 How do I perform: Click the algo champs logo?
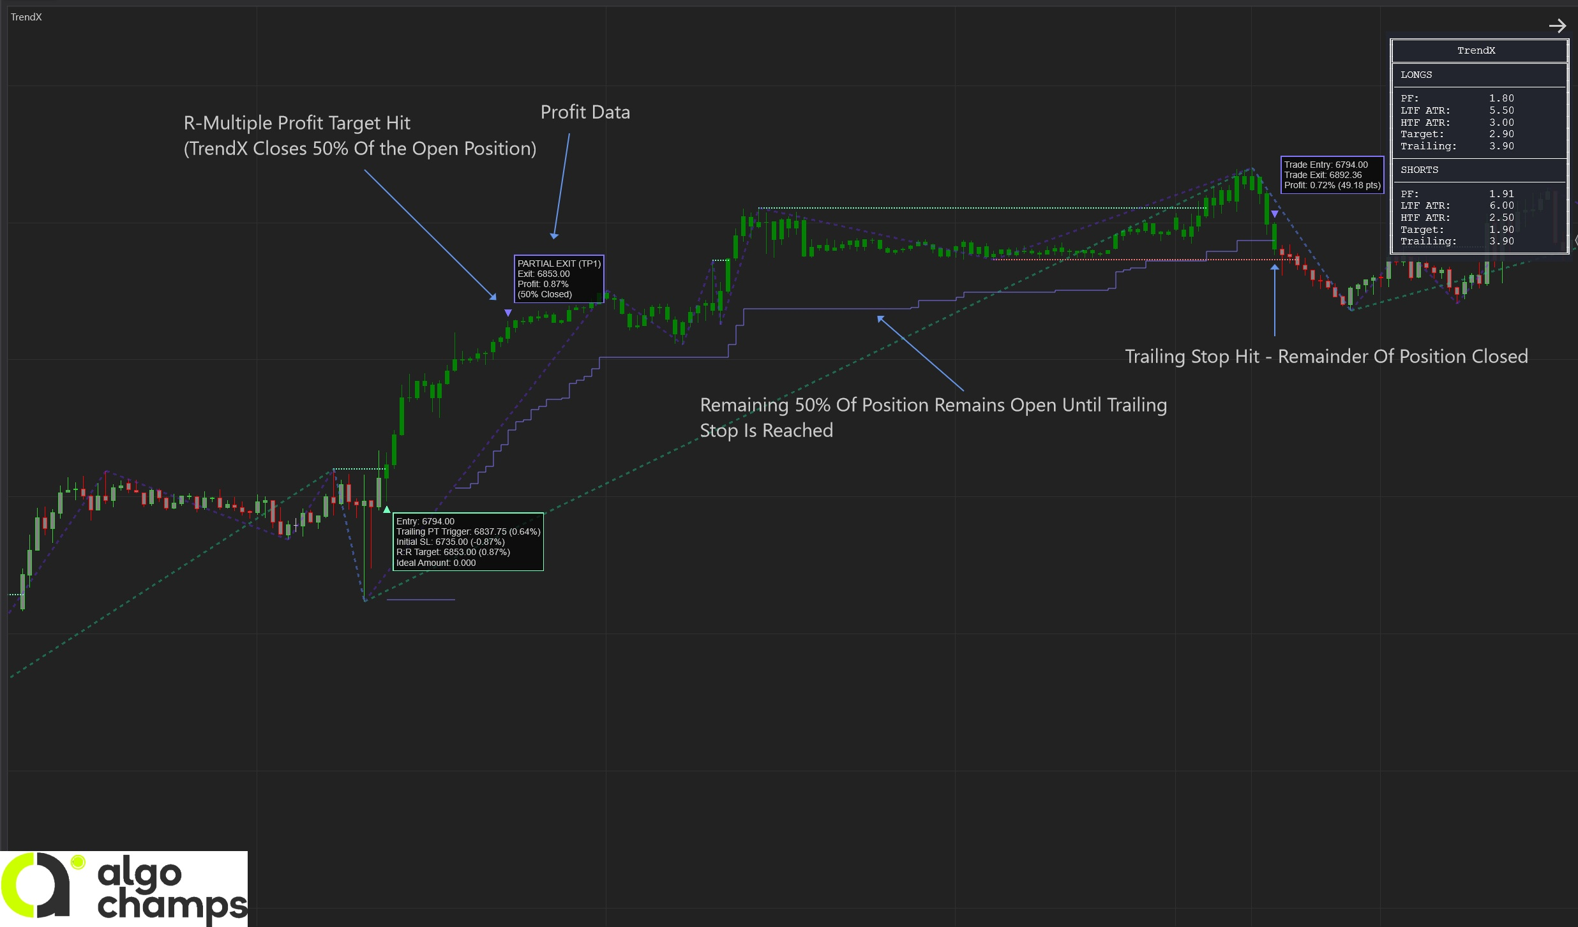click(x=124, y=889)
